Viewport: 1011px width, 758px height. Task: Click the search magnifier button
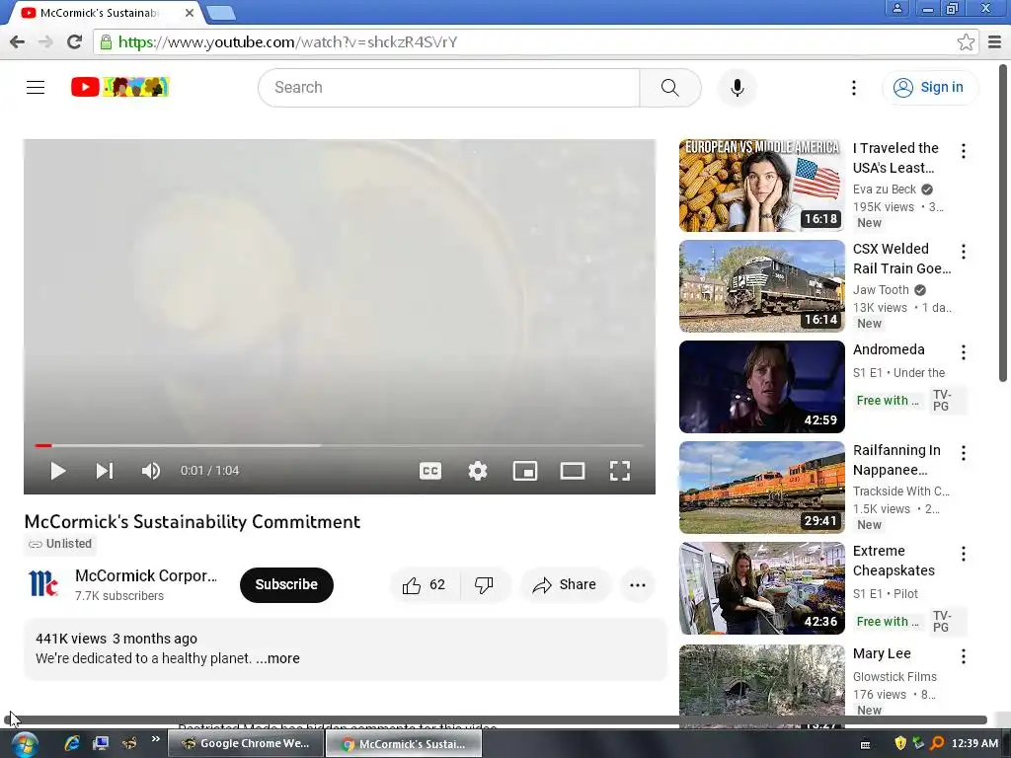tap(670, 88)
